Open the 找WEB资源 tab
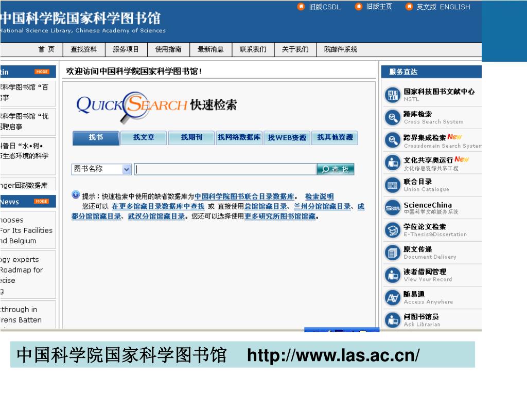Image resolution: width=527 pixels, height=395 pixels. point(287,138)
